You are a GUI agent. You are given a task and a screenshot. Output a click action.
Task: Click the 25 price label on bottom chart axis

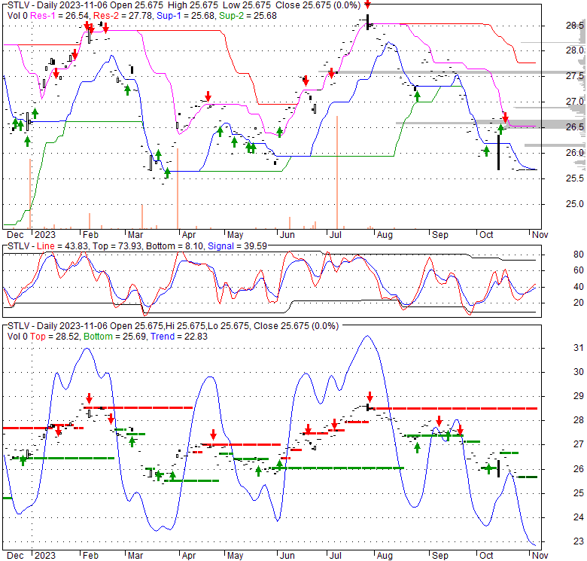point(579,493)
